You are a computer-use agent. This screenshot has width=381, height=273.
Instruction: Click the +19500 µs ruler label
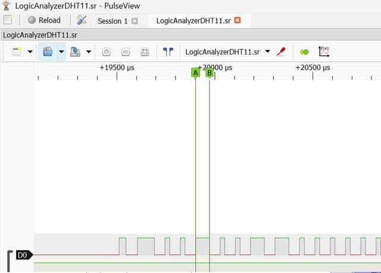117,68
